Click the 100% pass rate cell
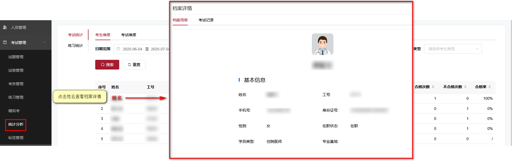This screenshot has height=166, width=512. pos(488,98)
